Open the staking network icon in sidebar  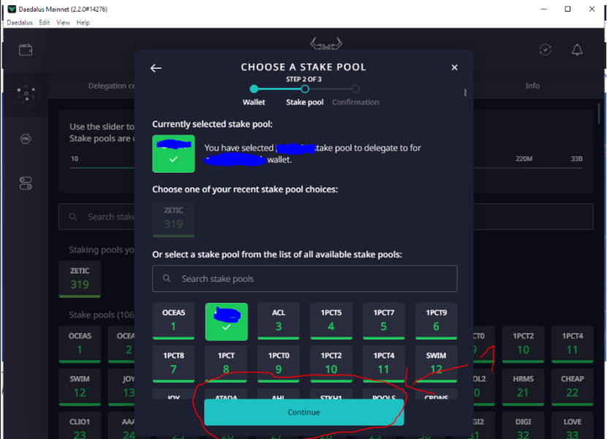pyautogui.click(x=26, y=94)
